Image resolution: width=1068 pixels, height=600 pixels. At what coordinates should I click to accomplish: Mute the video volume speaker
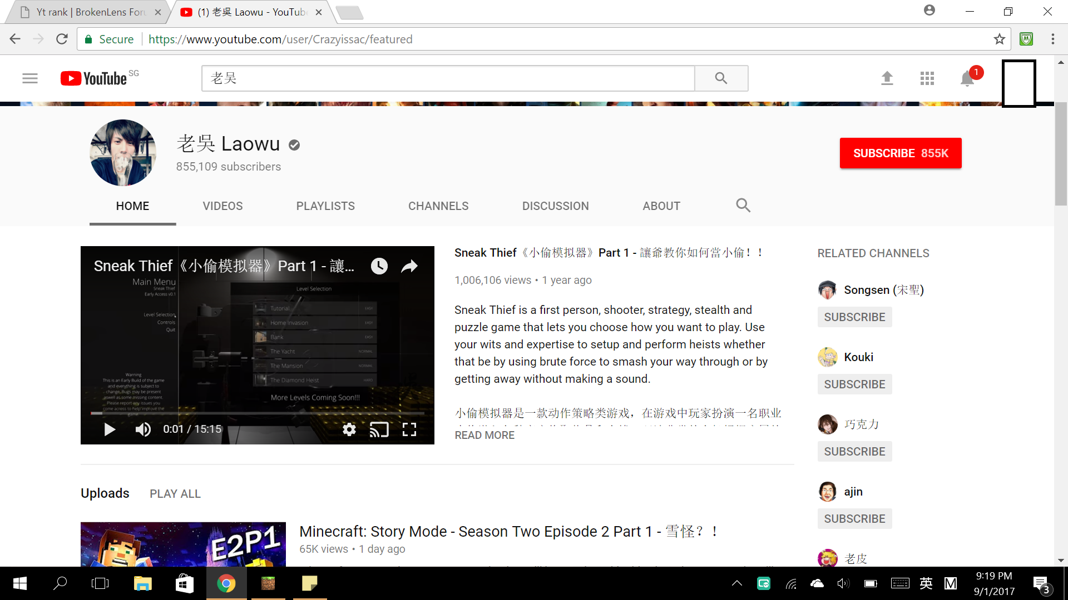143,429
